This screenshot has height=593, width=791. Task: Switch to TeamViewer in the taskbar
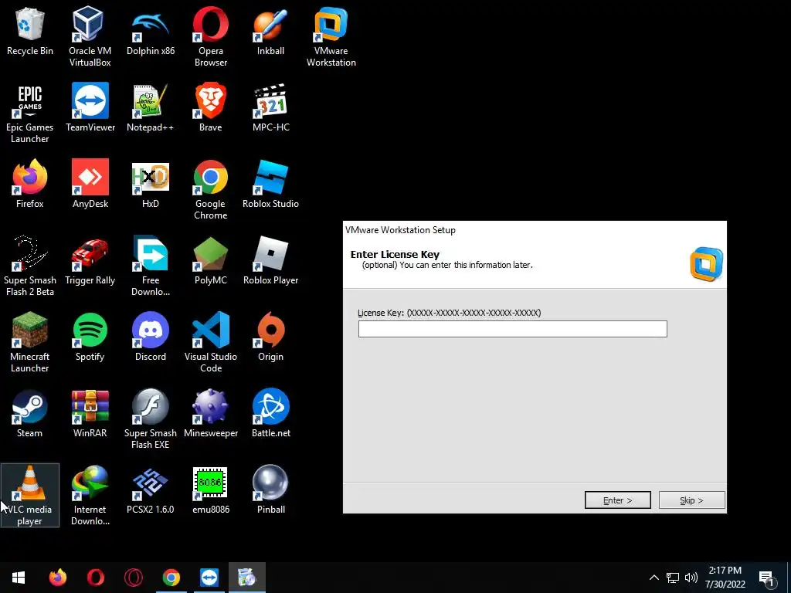(209, 578)
